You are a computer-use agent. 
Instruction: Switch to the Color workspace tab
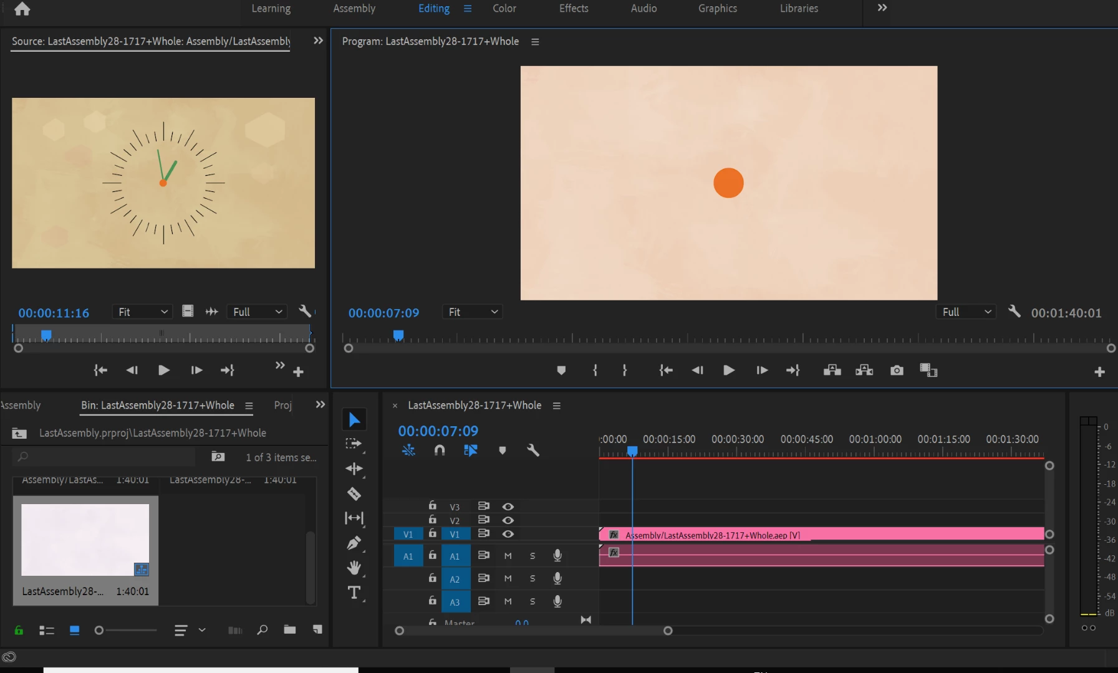504,8
